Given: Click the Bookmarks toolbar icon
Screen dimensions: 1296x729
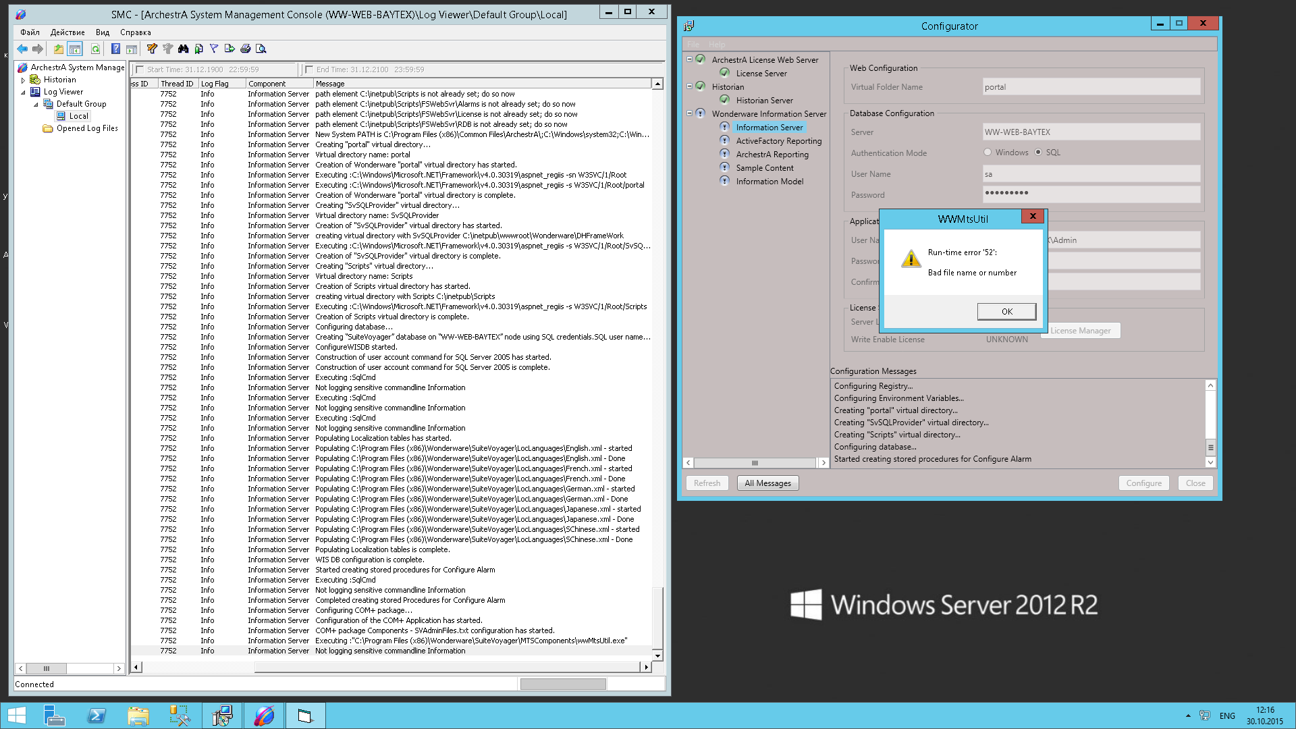Looking at the screenshot, I should [198, 49].
